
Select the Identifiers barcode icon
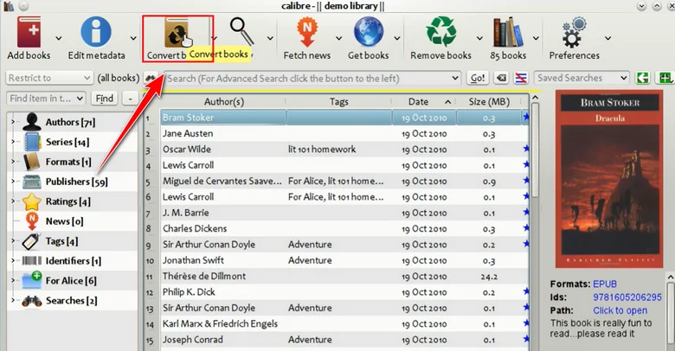point(32,261)
